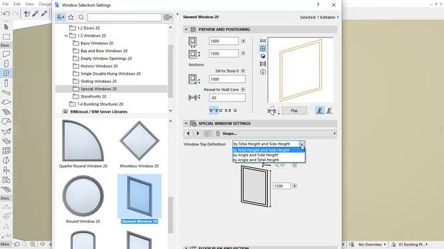Click the reveal depth field -50

[x=227, y=98]
